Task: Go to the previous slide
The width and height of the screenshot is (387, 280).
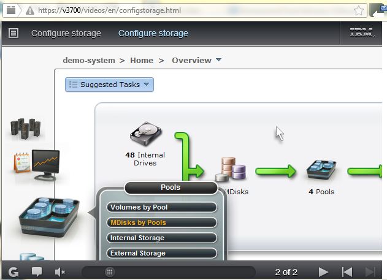Action: pos(347,272)
